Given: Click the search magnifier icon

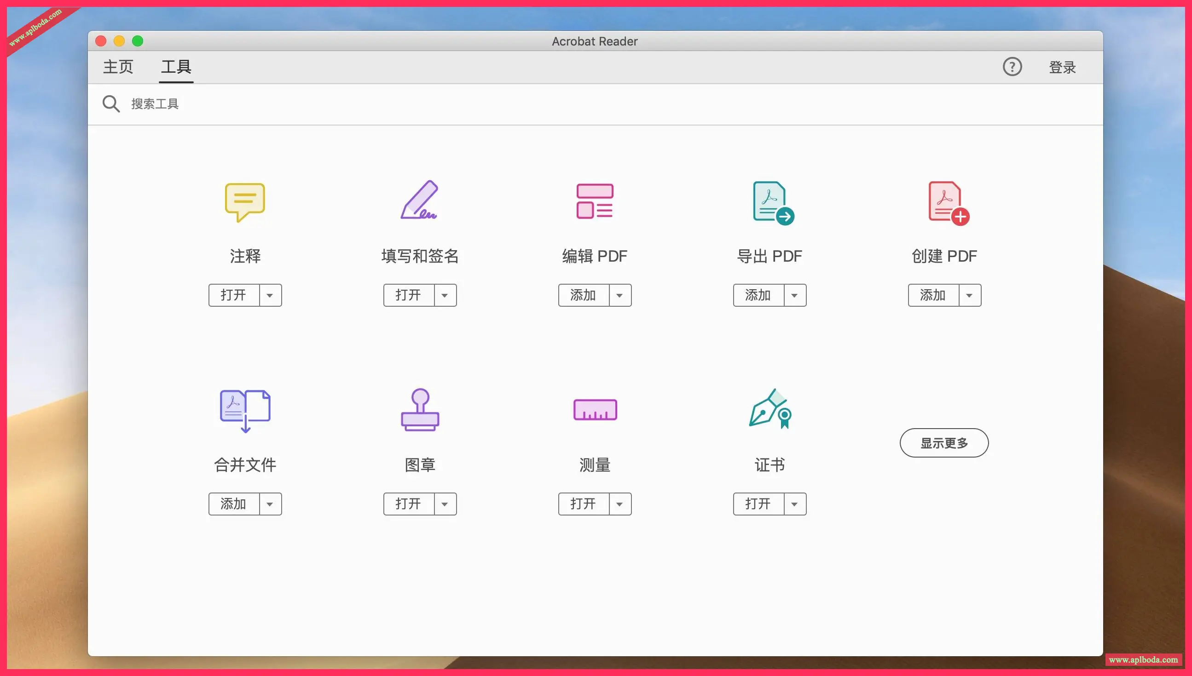Looking at the screenshot, I should coord(111,103).
